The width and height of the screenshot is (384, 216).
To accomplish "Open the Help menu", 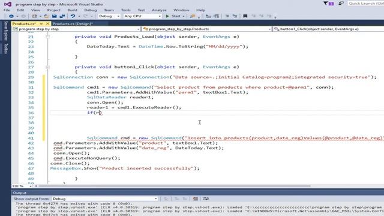I will click(200, 10).
